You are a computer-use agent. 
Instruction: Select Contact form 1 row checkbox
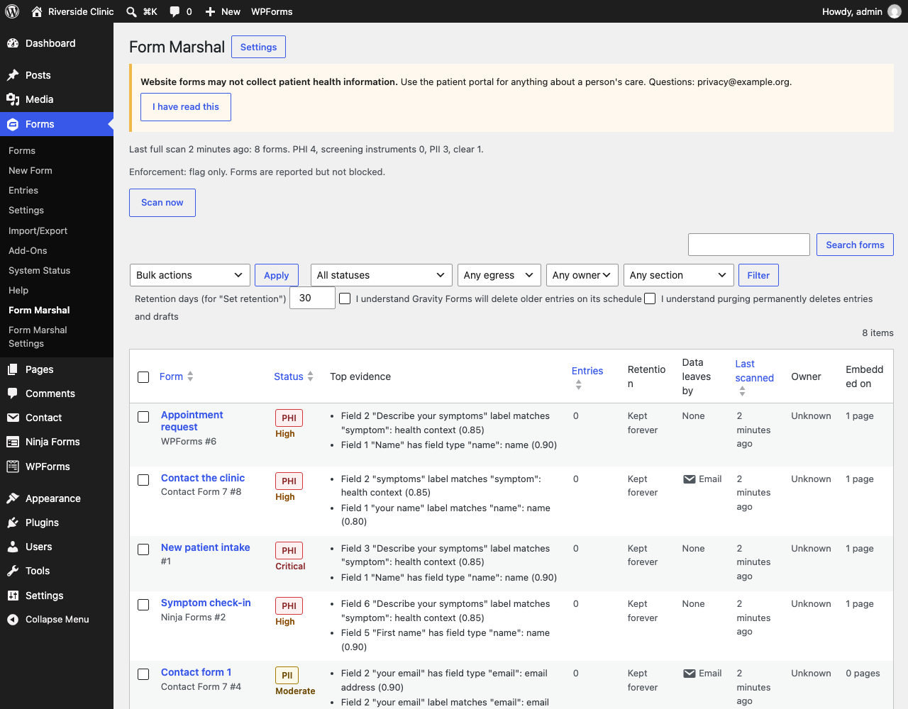click(143, 674)
